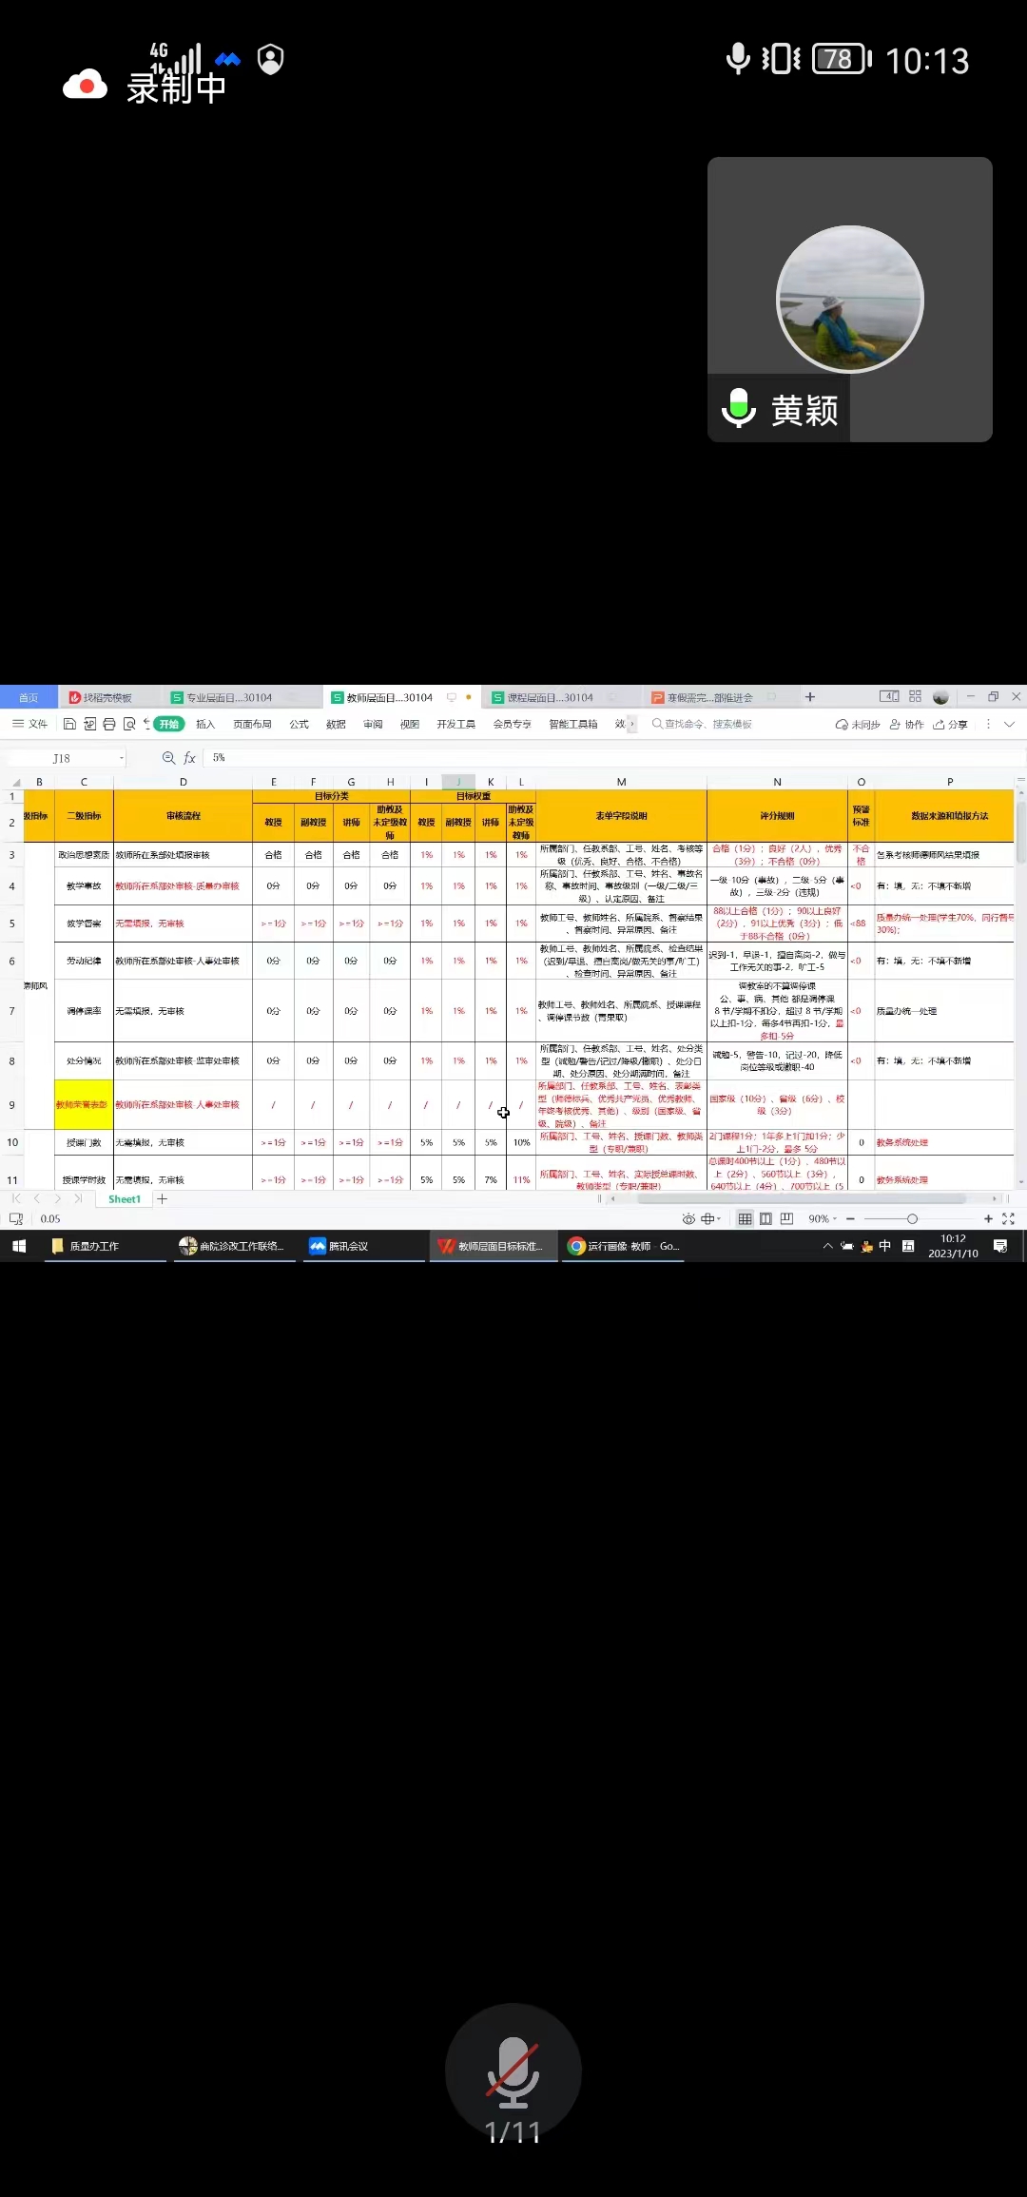Viewport: 1027px width, 2197px height.
Task: Open the 智能工具箱 ribbon tab
Action: point(572,724)
